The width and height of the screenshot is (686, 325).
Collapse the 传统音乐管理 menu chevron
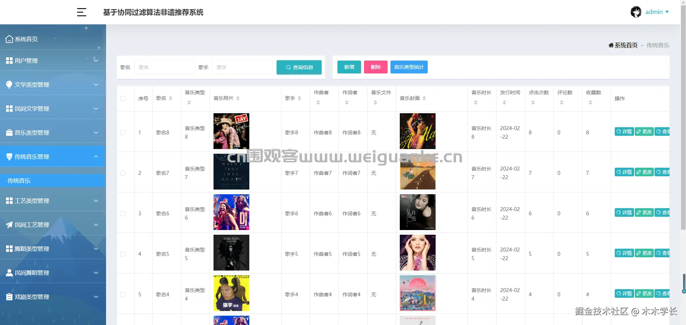pyautogui.click(x=96, y=157)
